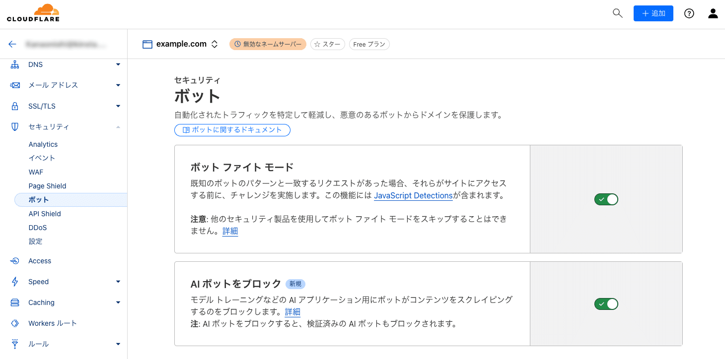
Task: Click the 無効なネームサーバー status badge
Action: (268, 44)
